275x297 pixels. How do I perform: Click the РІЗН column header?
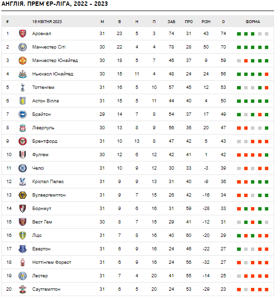point(206,22)
